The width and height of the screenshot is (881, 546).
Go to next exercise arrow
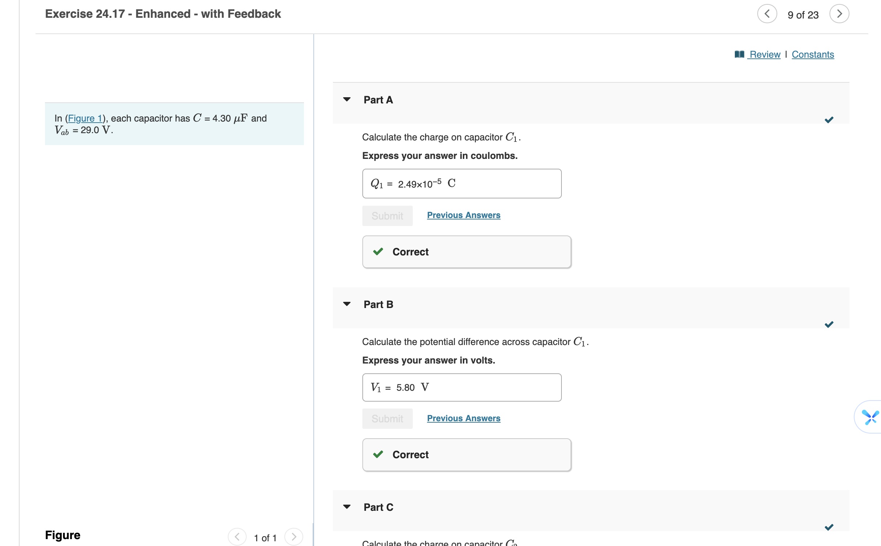pos(839,14)
